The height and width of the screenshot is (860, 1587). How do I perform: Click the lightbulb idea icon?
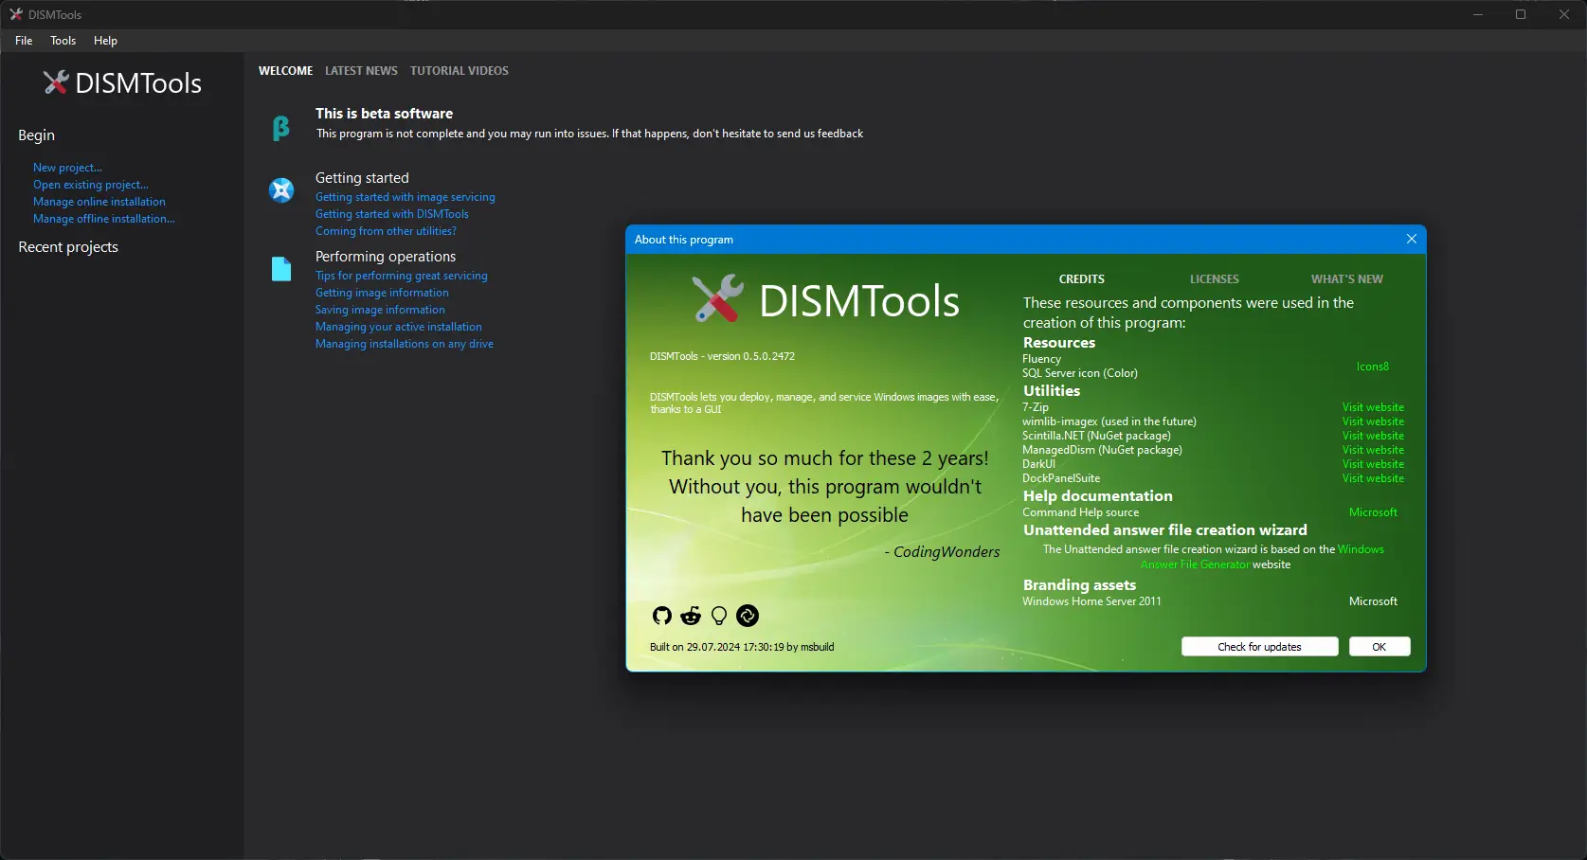(x=718, y=616)
